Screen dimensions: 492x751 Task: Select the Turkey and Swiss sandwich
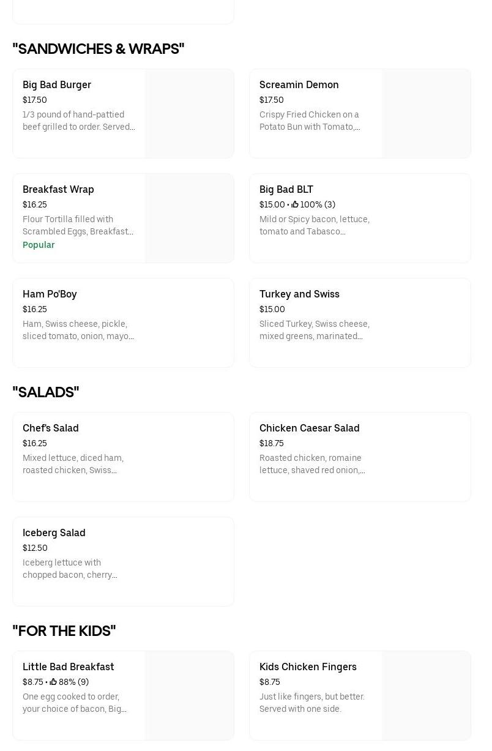(299, 294)
